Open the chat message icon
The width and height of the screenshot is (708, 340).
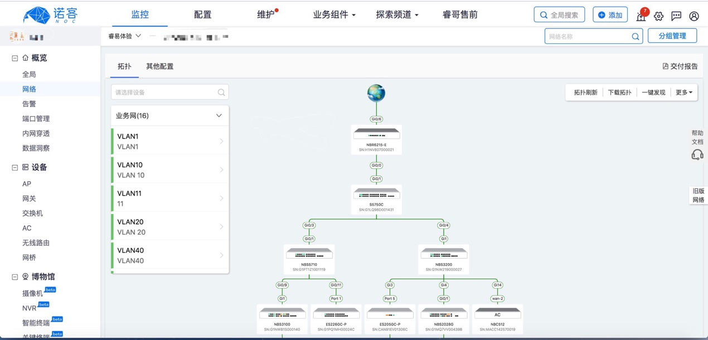[x=676, y=16]
